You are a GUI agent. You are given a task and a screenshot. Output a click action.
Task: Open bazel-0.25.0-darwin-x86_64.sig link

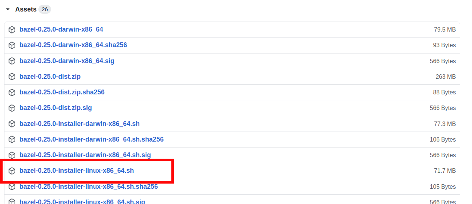(x=67, y=61)
